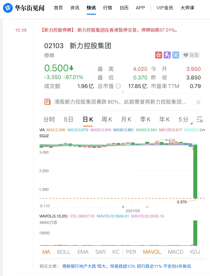
Task: Open the 5分 interval dropdown
Action: click(x=185, y=120)
